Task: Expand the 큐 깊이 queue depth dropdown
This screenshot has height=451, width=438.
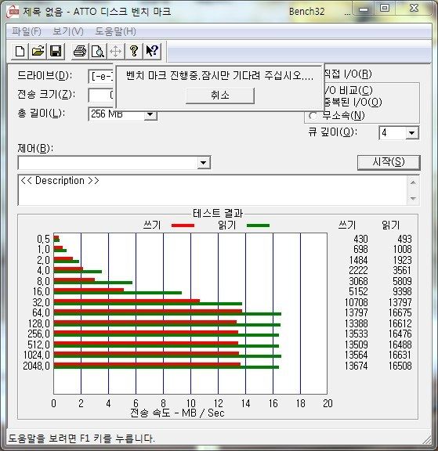Action: tap(412, 133)
